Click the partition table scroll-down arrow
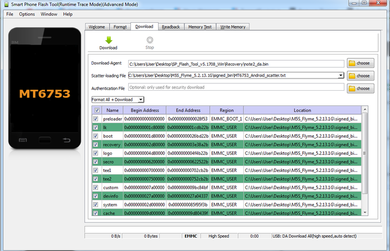 pyautogui.click(x=364, y=213)
